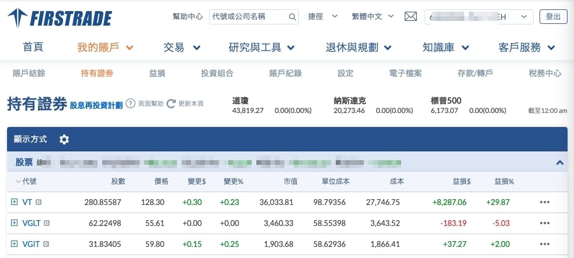The height and width of the screenshot is (258, 574).
Task: Open the 客戶服務 menu
Action: [x=527, y=47]
